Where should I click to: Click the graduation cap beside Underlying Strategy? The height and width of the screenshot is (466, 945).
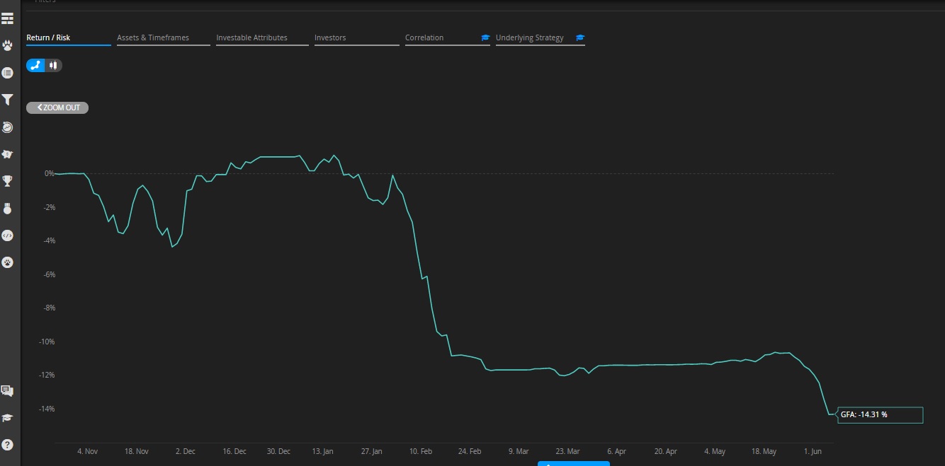tap(580, 37)
